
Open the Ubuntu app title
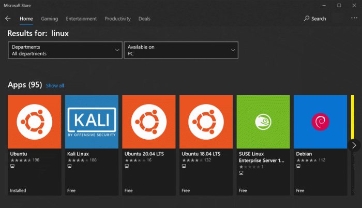(x=19, y=154)
